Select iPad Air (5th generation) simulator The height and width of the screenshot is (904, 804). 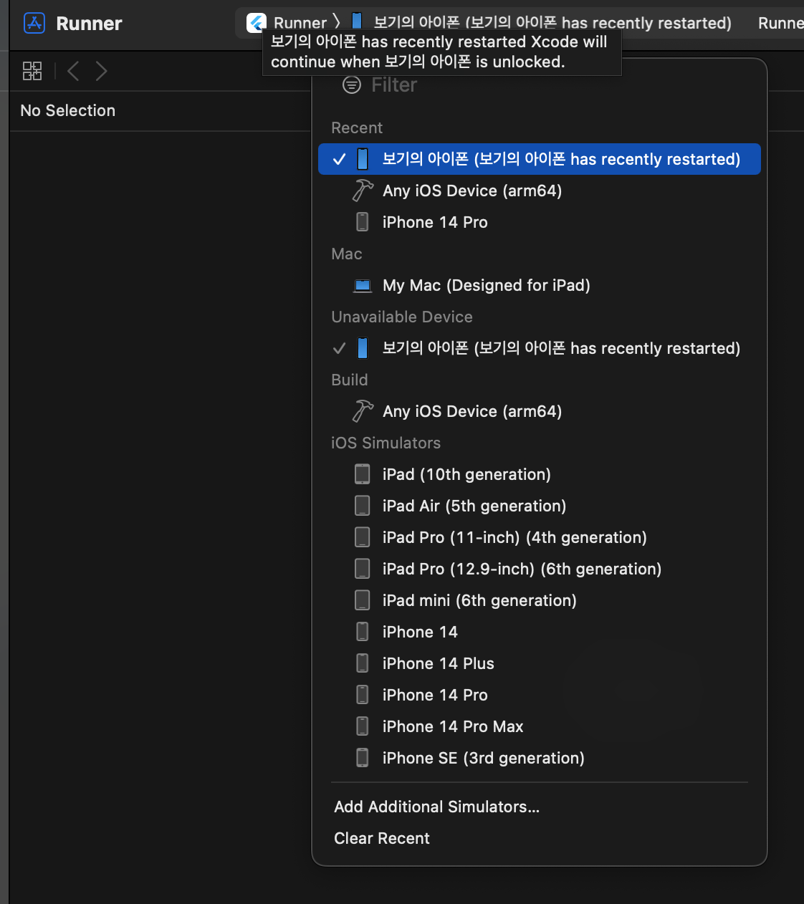pyautogui.click(x=540, y=506)
